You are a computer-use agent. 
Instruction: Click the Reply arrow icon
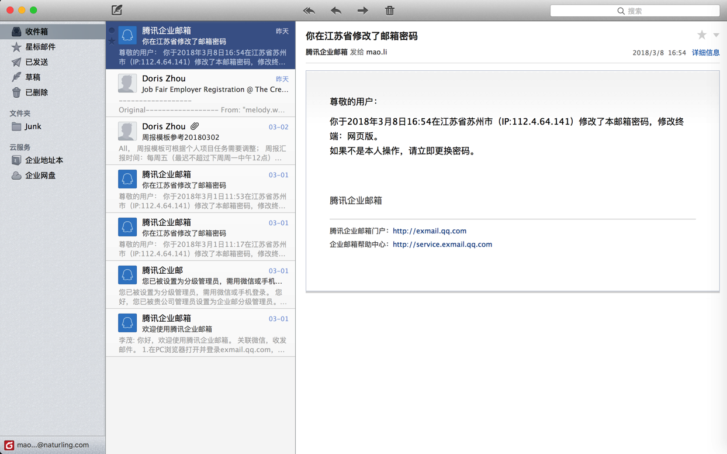[x=336, y=11]
